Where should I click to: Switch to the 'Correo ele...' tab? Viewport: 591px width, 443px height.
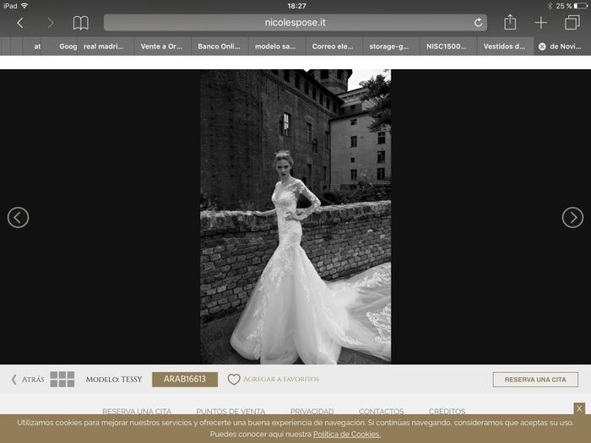pos(334,46)
